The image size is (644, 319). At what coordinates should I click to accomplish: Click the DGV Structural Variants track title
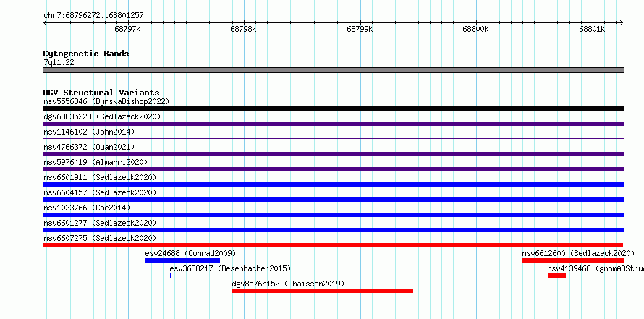point(101,93)
